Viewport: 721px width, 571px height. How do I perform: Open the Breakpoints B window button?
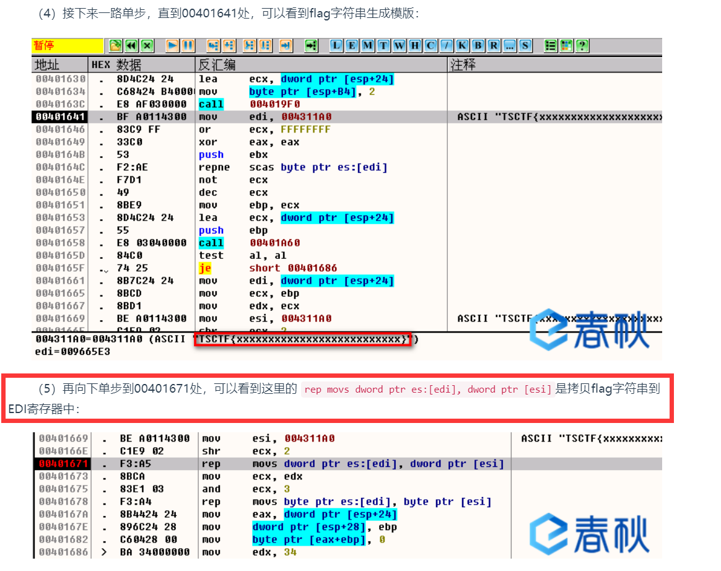(x=478, y=46)
